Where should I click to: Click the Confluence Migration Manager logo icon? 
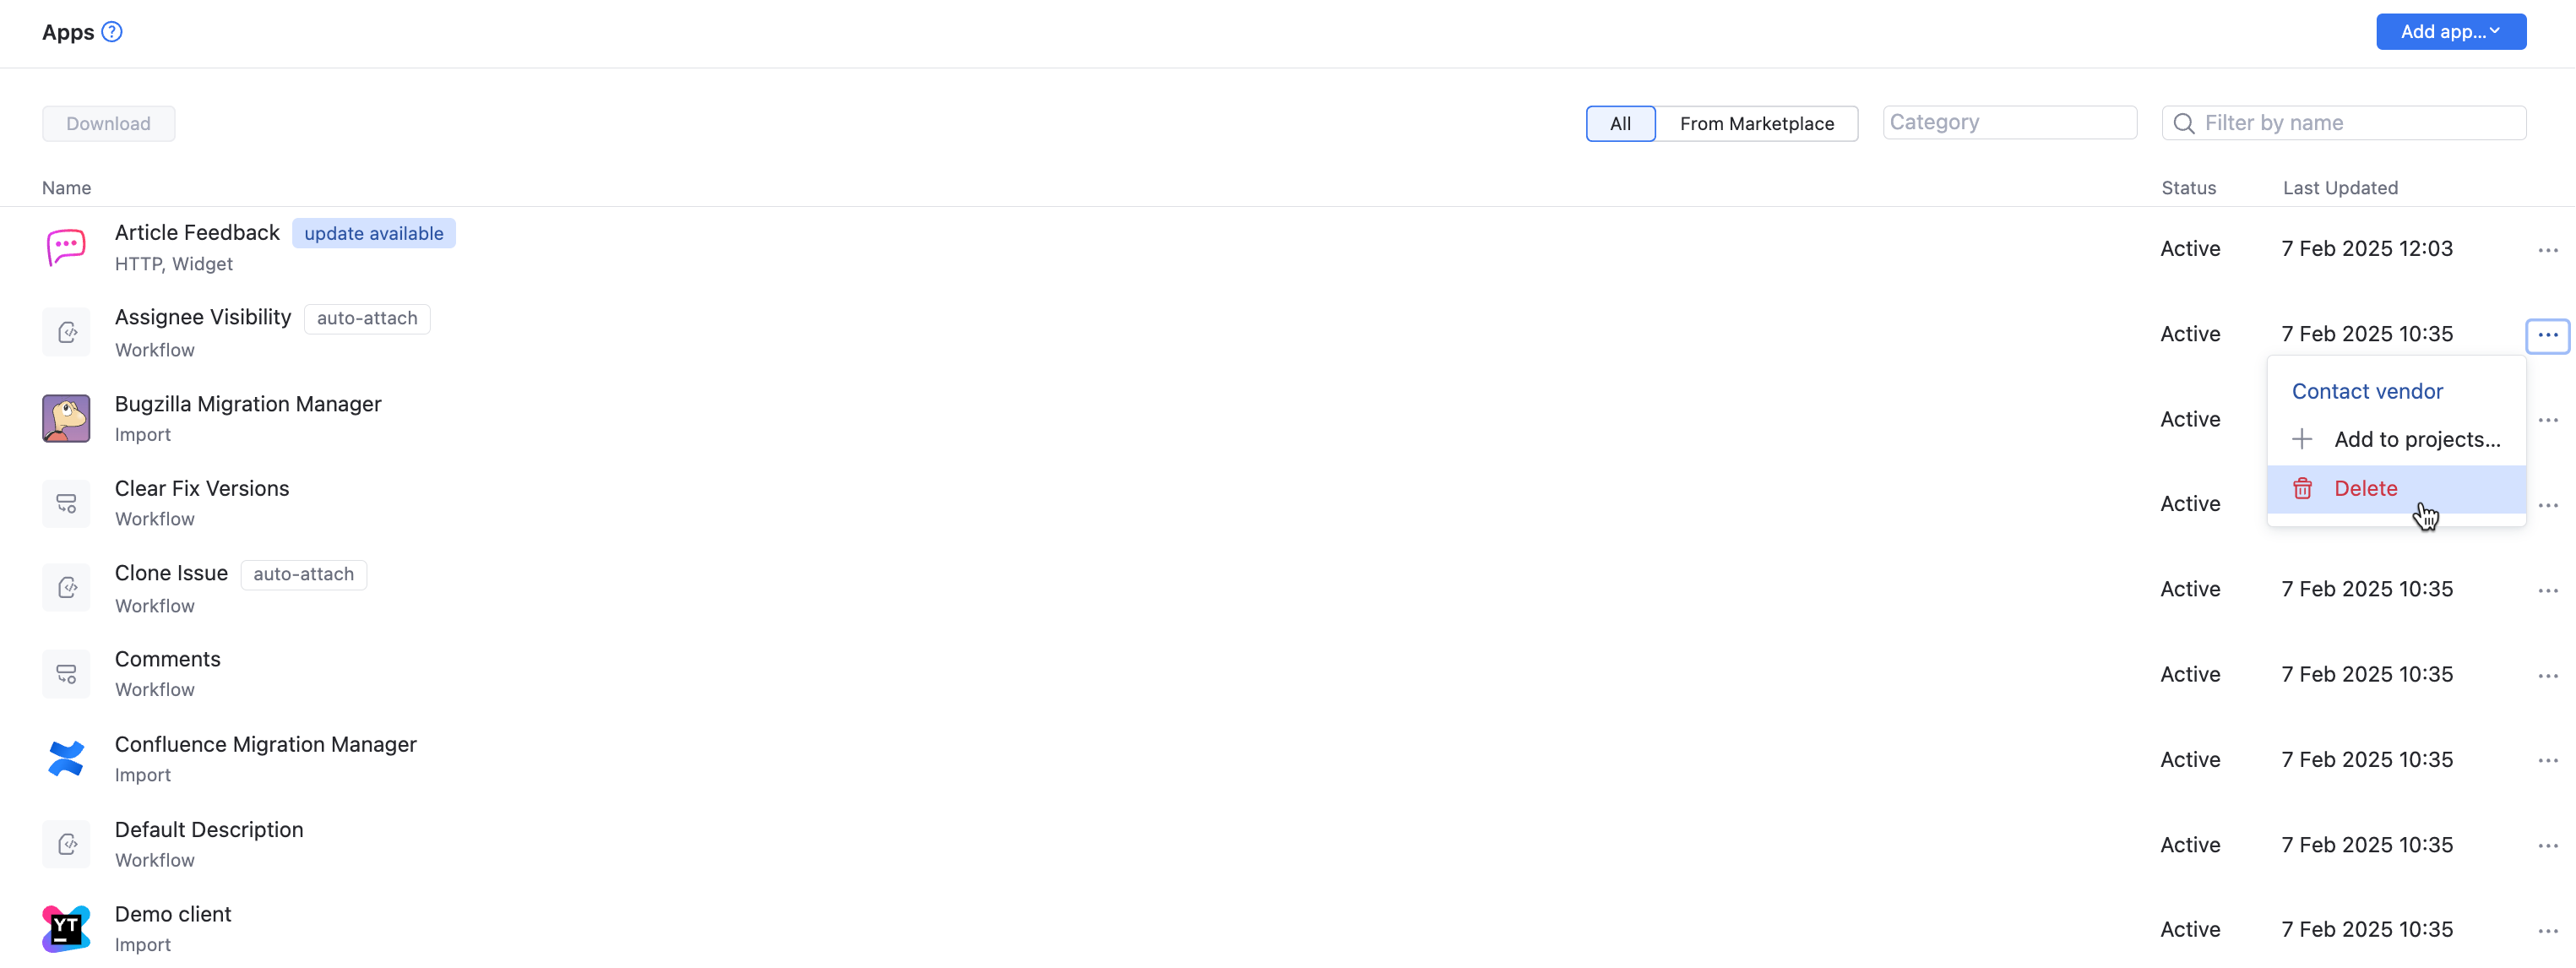tap(66, 759)
